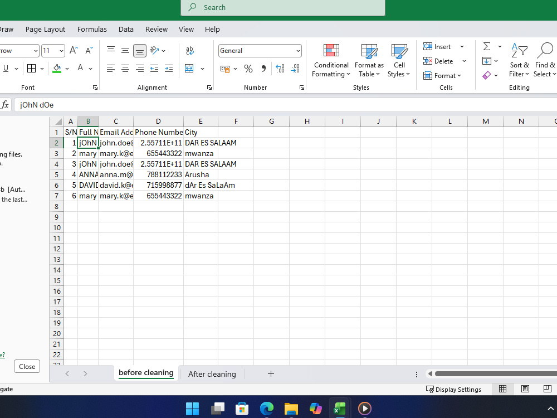557x418 pixels.
Task: Click the Search box
Action: point(283,7)
